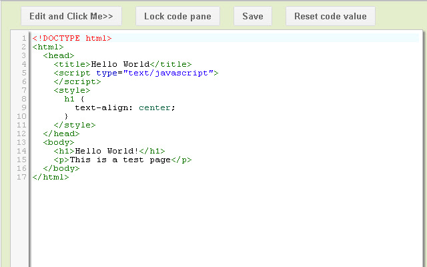Viewport: 427px width, 267px height.
Task: Click the opening <body> tag
Action: tap(59, 142)
